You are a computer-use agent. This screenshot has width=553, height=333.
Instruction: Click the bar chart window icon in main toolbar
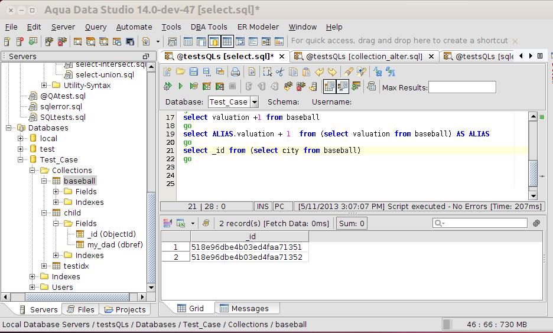[x=279, y=41]
